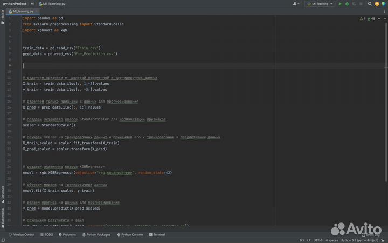The height and width of the screenshot is (243, 388).
Task: Click the 'random_state' parameter on line 27
Action: click(151, 173)
